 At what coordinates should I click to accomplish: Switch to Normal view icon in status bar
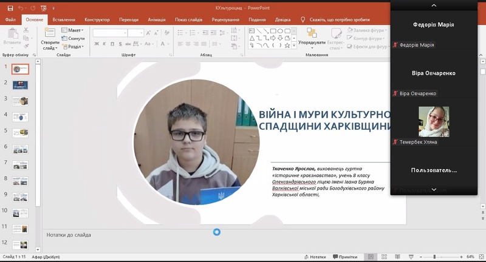[371, 257]
